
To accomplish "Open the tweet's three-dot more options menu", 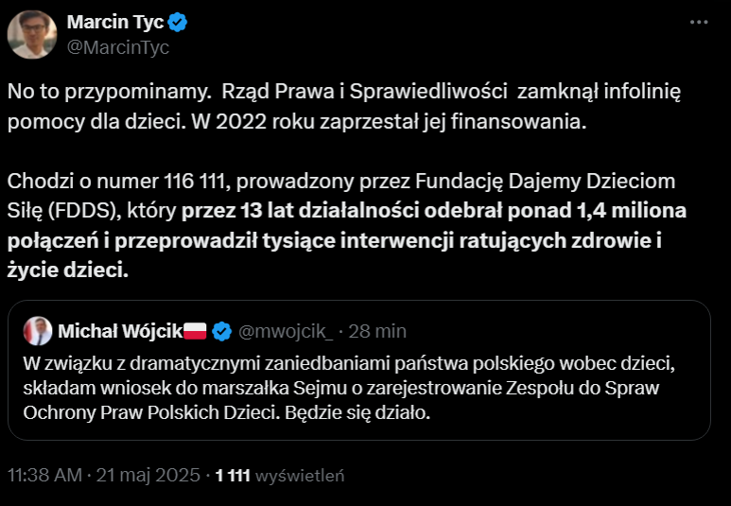I will (x=698, y=21).
